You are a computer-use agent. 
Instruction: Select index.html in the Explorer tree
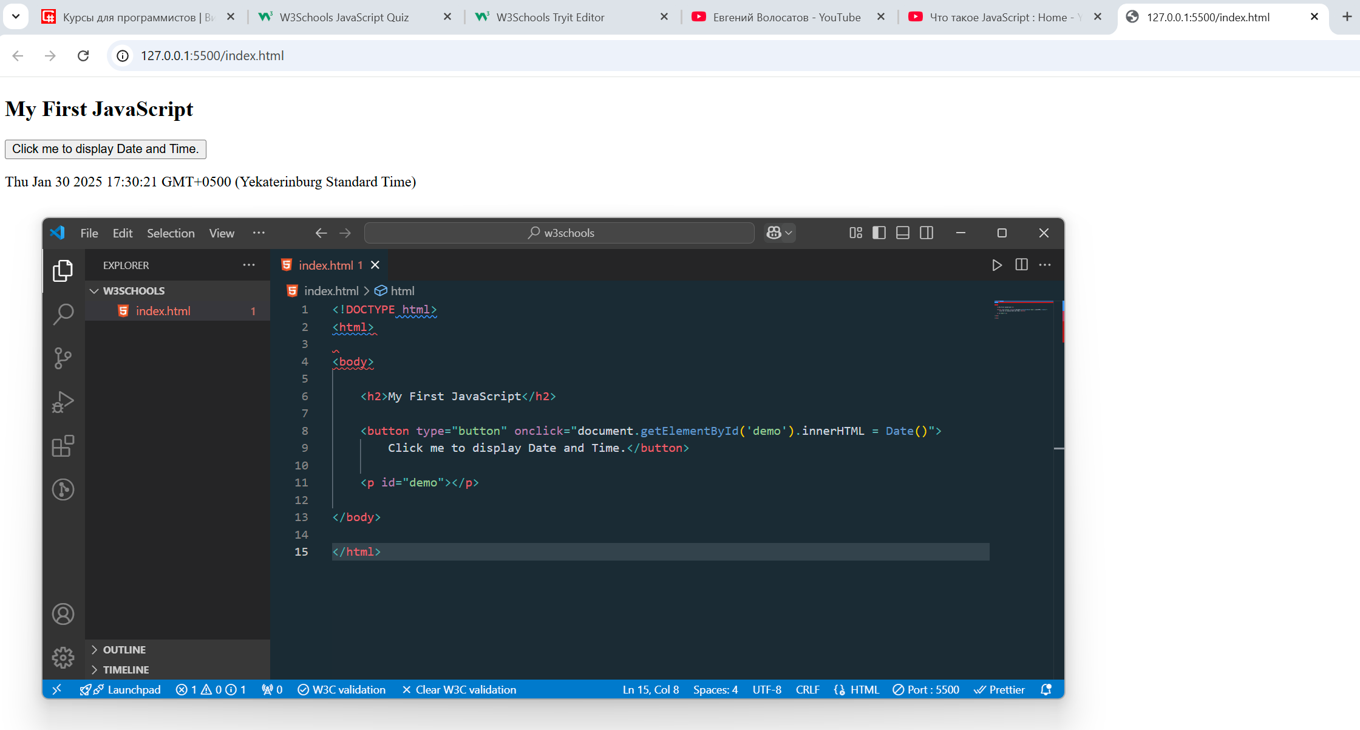pyautogui.click(x=177, y=311)
